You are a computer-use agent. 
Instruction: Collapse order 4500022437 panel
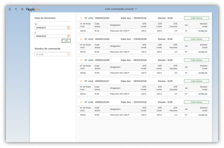[x=81, y=81]
